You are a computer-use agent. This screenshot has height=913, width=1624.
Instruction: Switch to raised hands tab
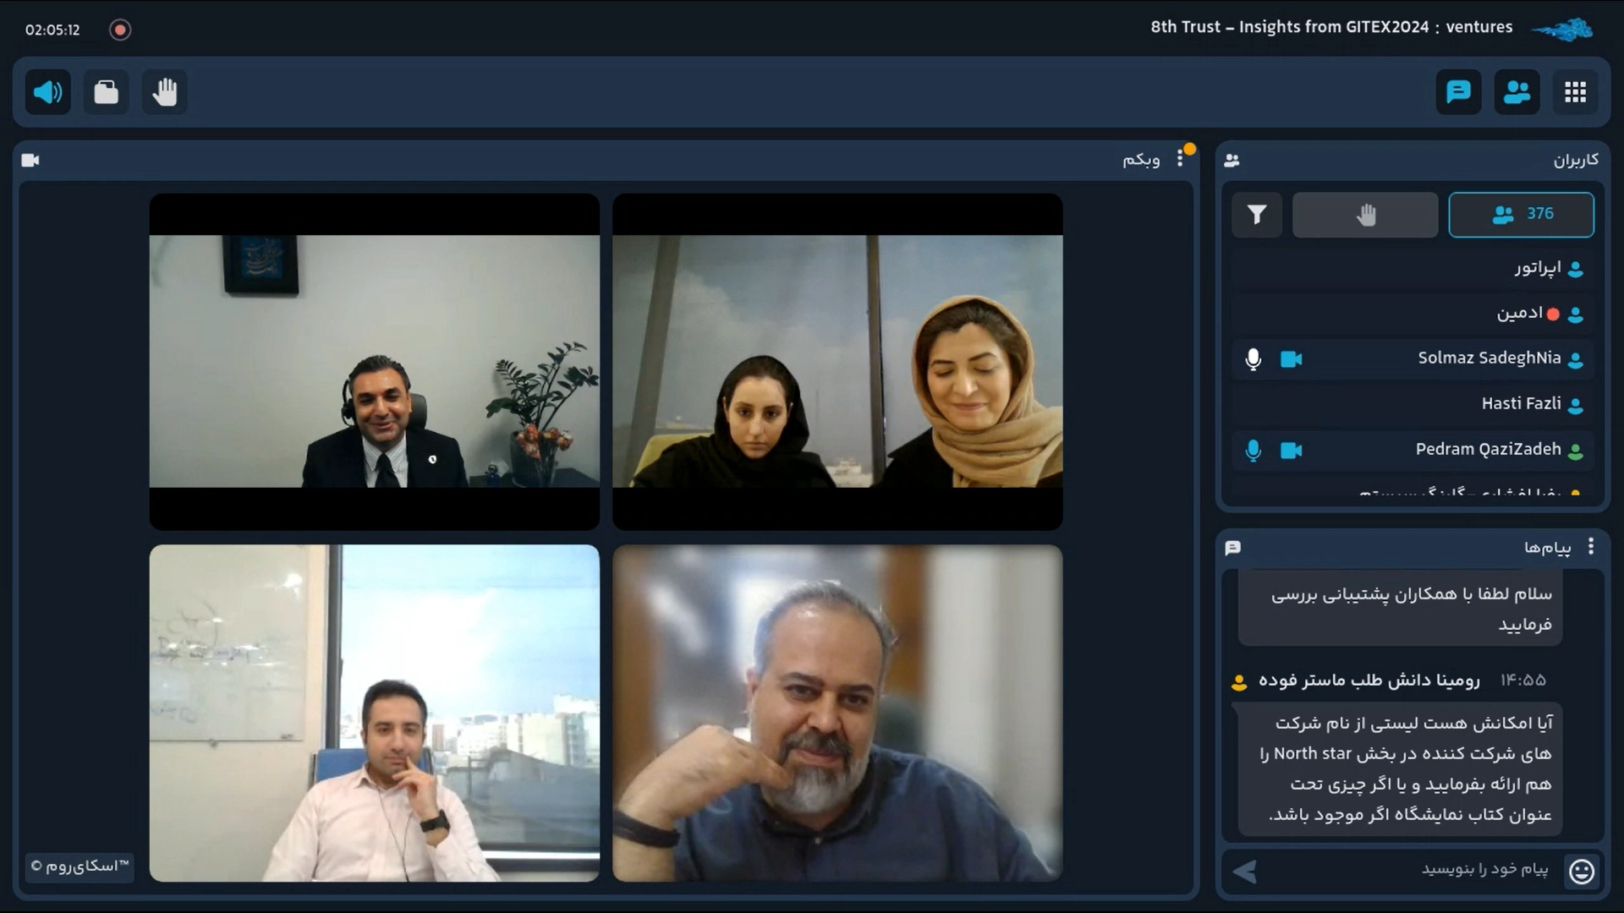coord(1365,215)
